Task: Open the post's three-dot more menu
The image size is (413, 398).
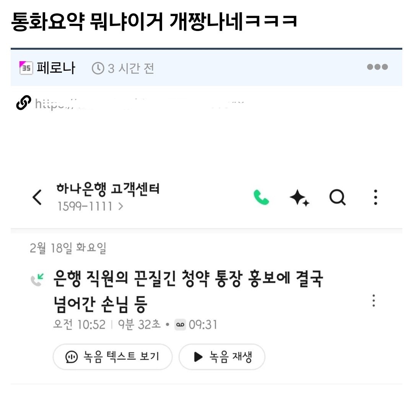Action: [x=377, y=67]
